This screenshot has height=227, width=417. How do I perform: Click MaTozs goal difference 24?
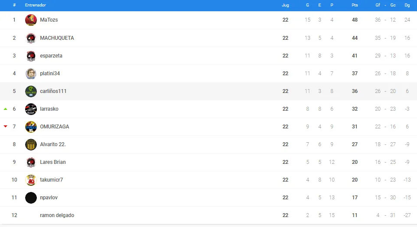[x=407, y=20]
